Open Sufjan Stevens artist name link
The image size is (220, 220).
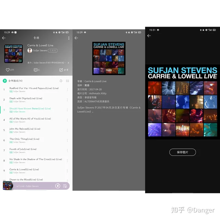pos(40,50)
